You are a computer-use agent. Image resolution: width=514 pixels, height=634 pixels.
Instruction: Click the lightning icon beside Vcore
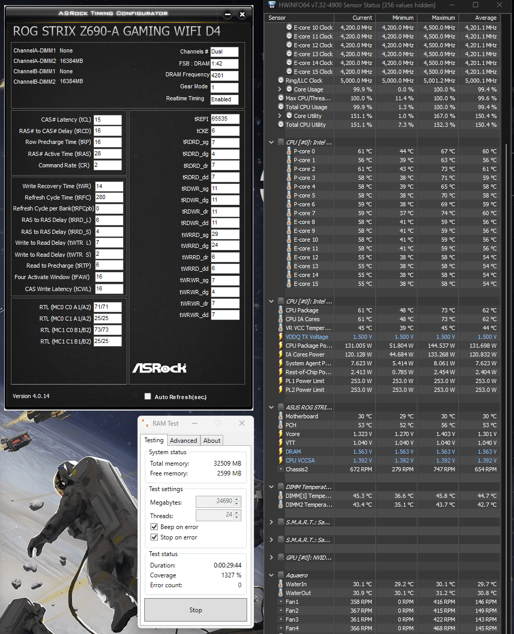[x=281, y=434]
